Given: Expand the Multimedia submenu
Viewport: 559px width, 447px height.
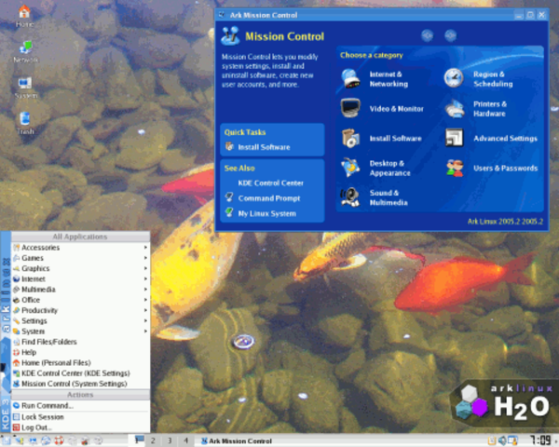Looking at the screenshot, I should 80,289.
